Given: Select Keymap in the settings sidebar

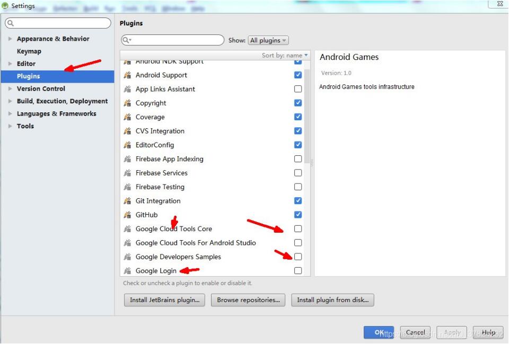Looking at the screenshot, I should [x=29, y=51].
